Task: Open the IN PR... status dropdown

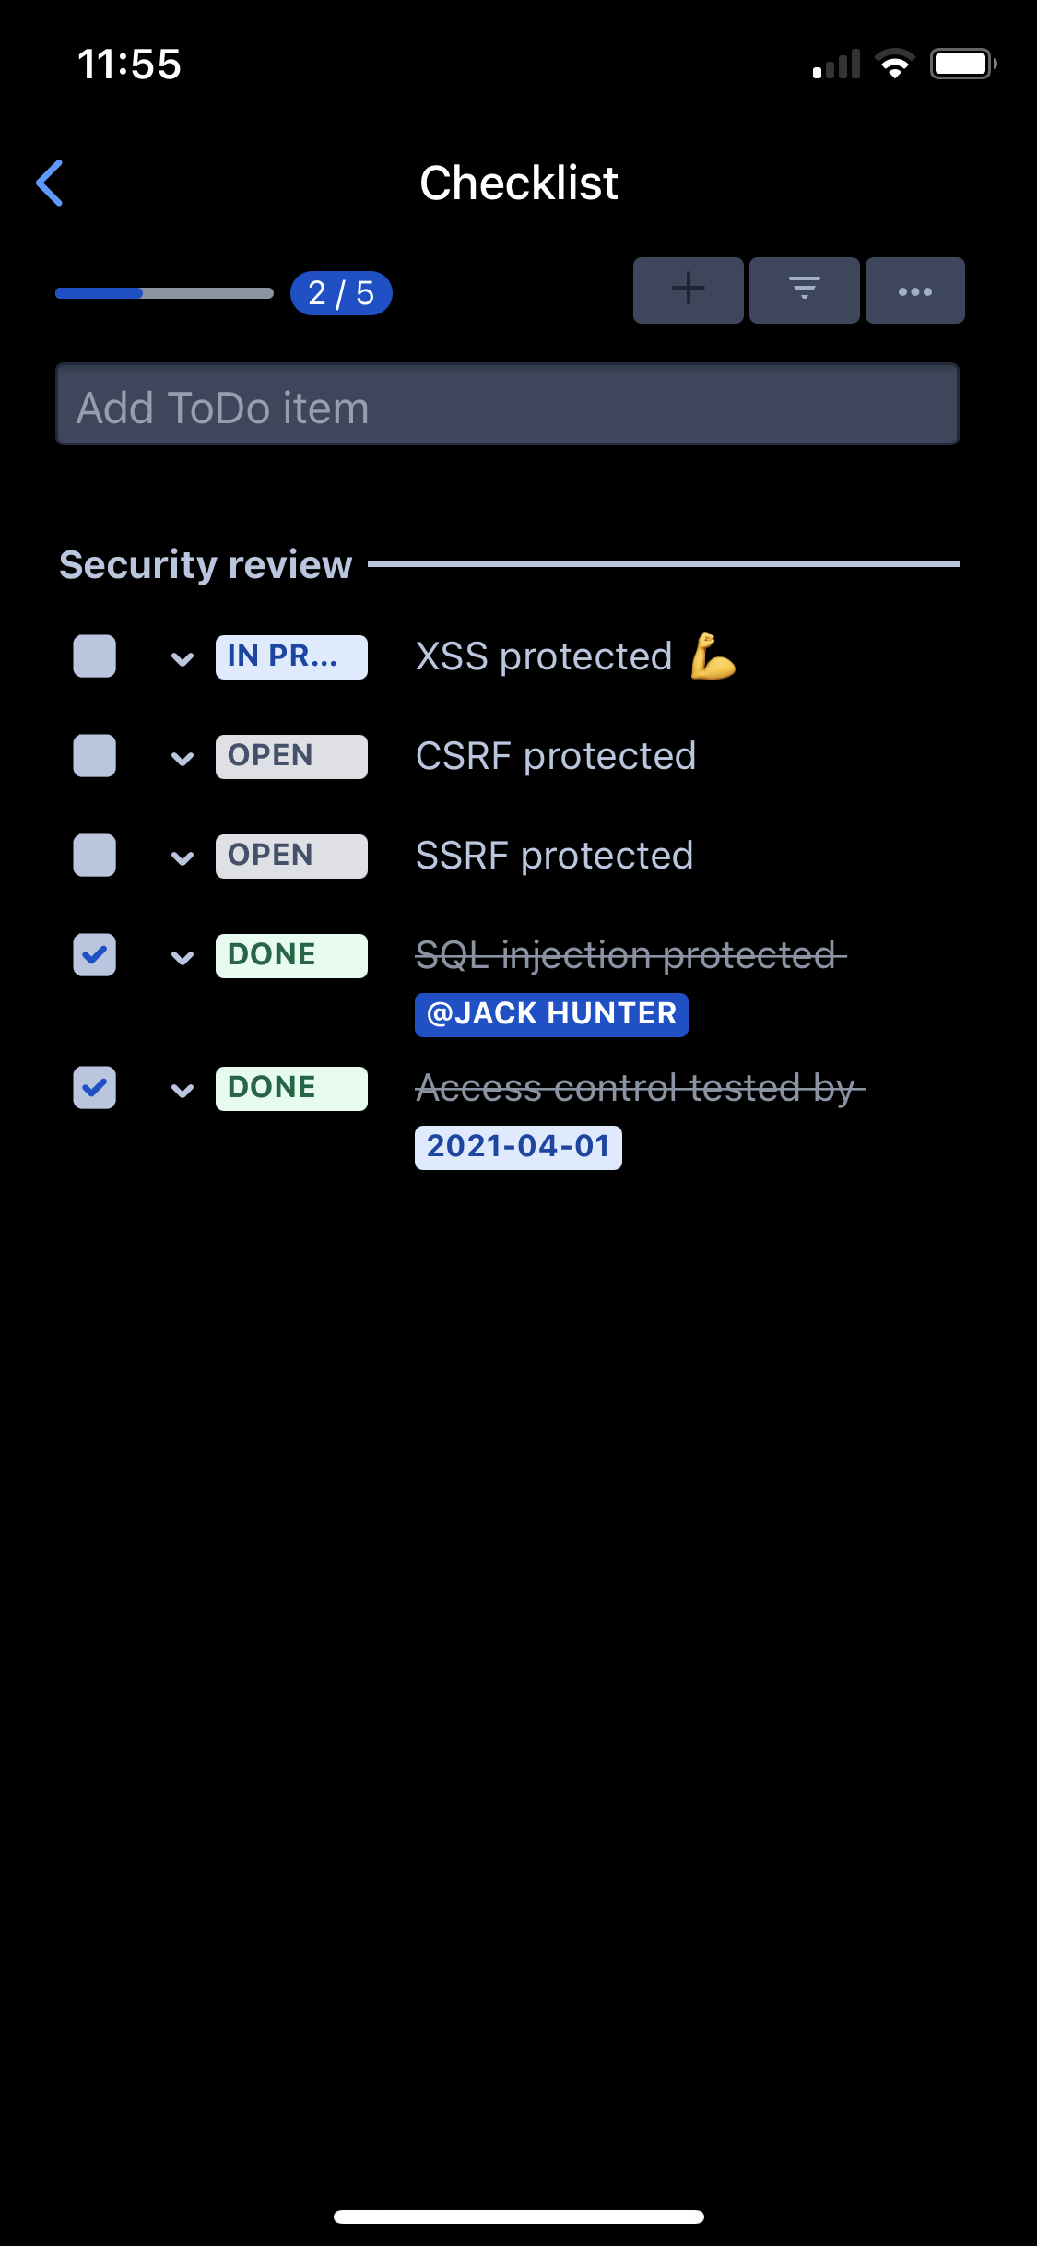Action: click(291, 656)
